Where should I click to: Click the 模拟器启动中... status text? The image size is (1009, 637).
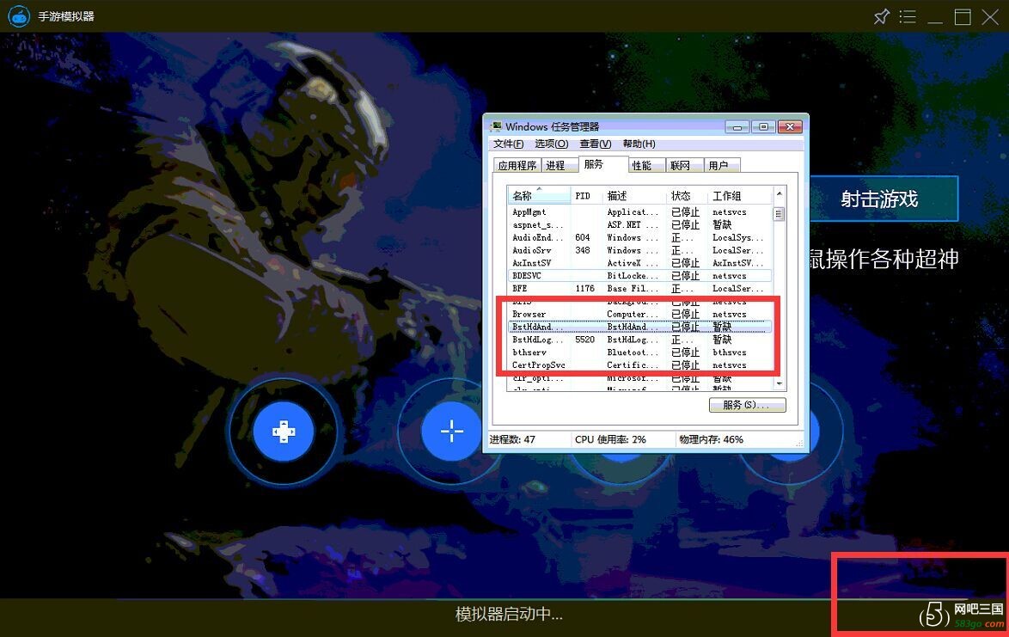(509, 615)
